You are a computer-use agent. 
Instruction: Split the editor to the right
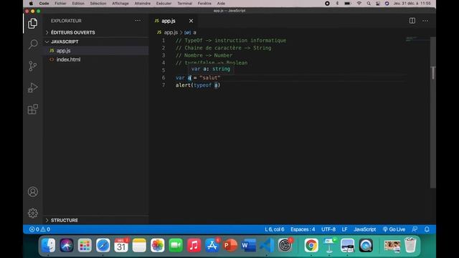click(412, 21)
